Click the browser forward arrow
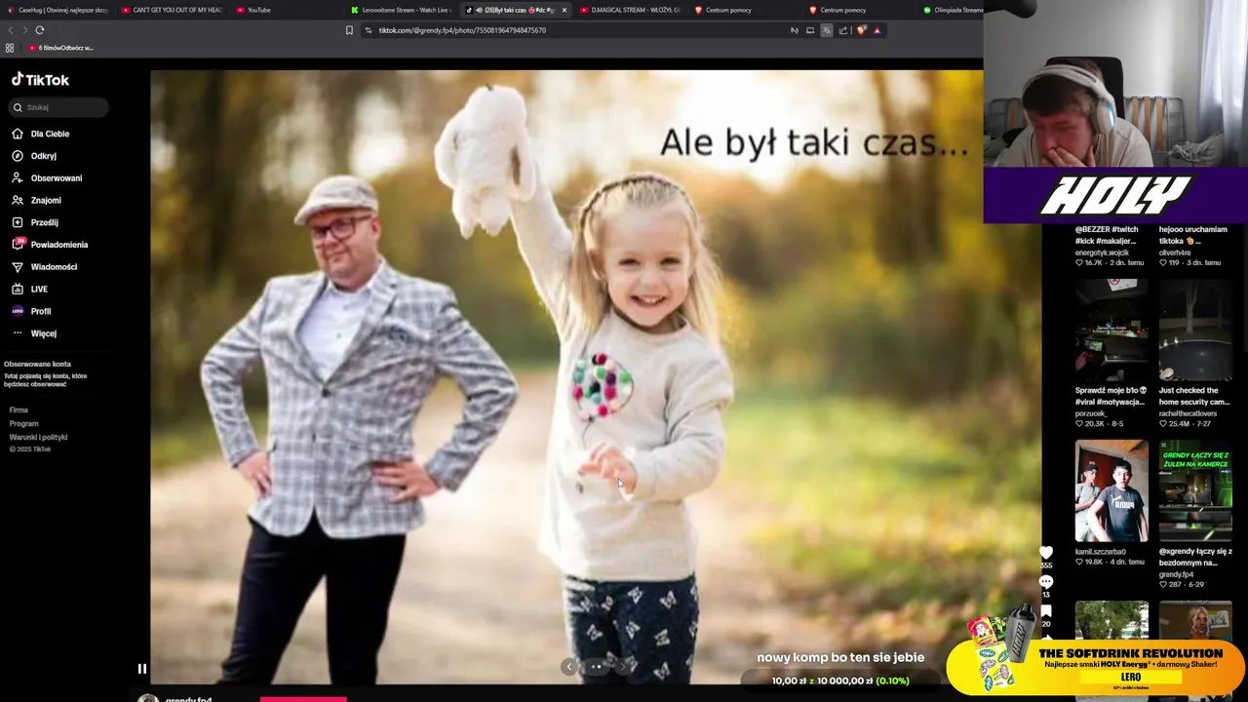 point(25,30)
